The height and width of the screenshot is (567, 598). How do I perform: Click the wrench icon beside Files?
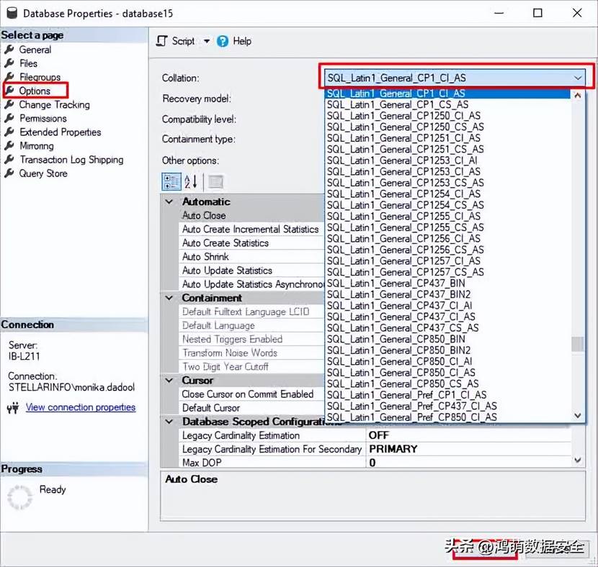(x=9, y=63)
